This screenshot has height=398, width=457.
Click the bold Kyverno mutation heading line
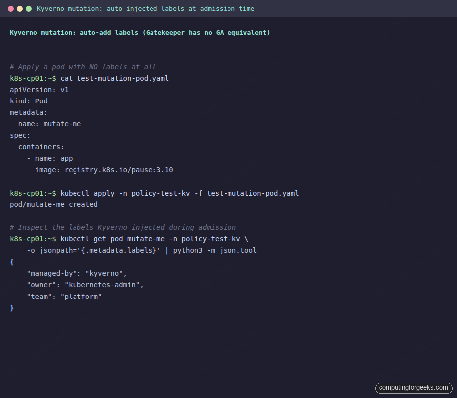tap(140, 33)
